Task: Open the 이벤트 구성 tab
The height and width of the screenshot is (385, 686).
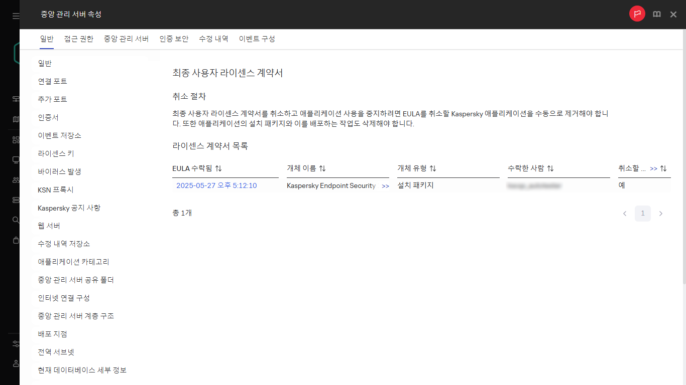Action: click(257, 39)
